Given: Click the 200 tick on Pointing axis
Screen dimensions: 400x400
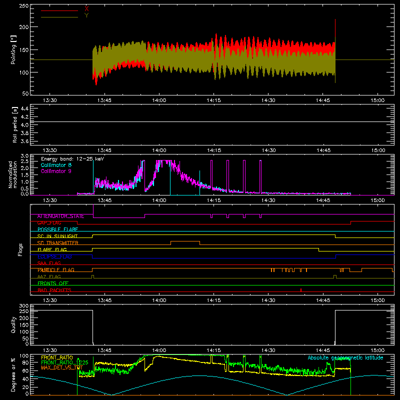Looking at the screenshot, I should (x=23, y=27).
